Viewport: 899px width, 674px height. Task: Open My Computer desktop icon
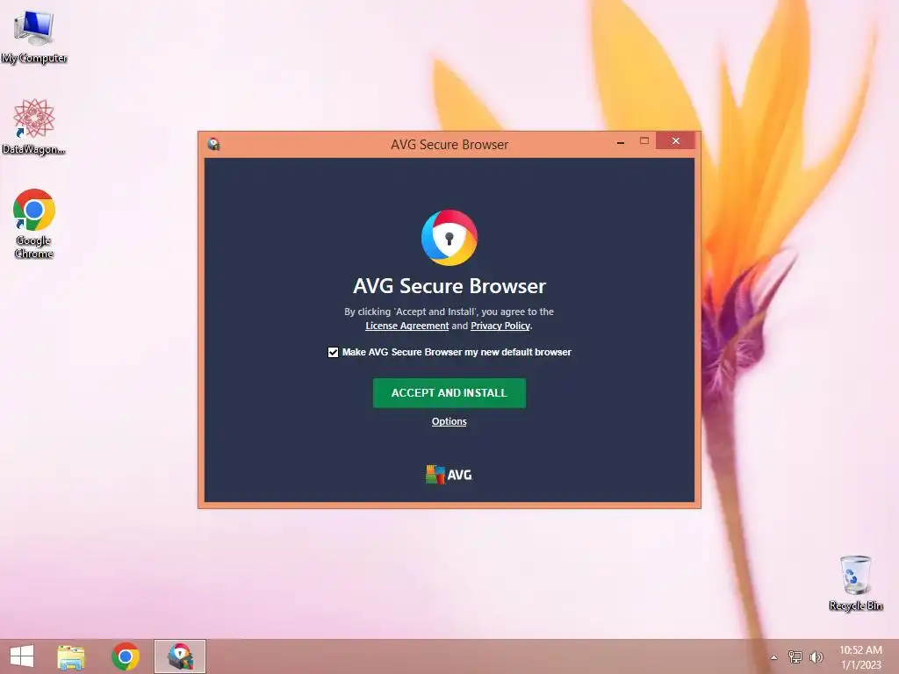pos(34,37)
